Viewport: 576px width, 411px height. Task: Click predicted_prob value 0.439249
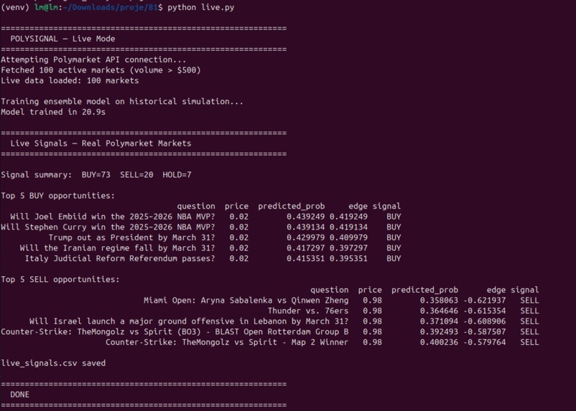pyautogui.click(x=306, y=217)
